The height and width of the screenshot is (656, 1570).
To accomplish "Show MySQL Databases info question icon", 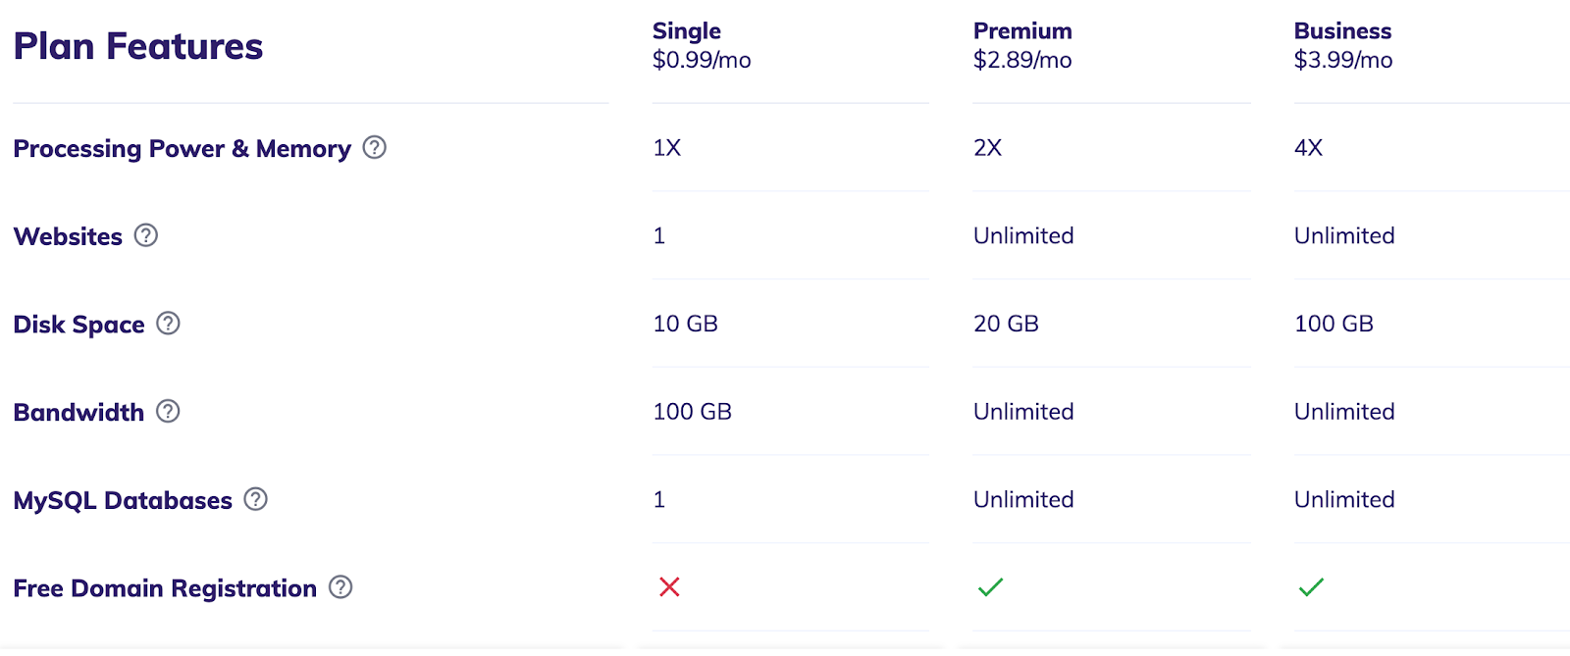I will tap(256, 499).
